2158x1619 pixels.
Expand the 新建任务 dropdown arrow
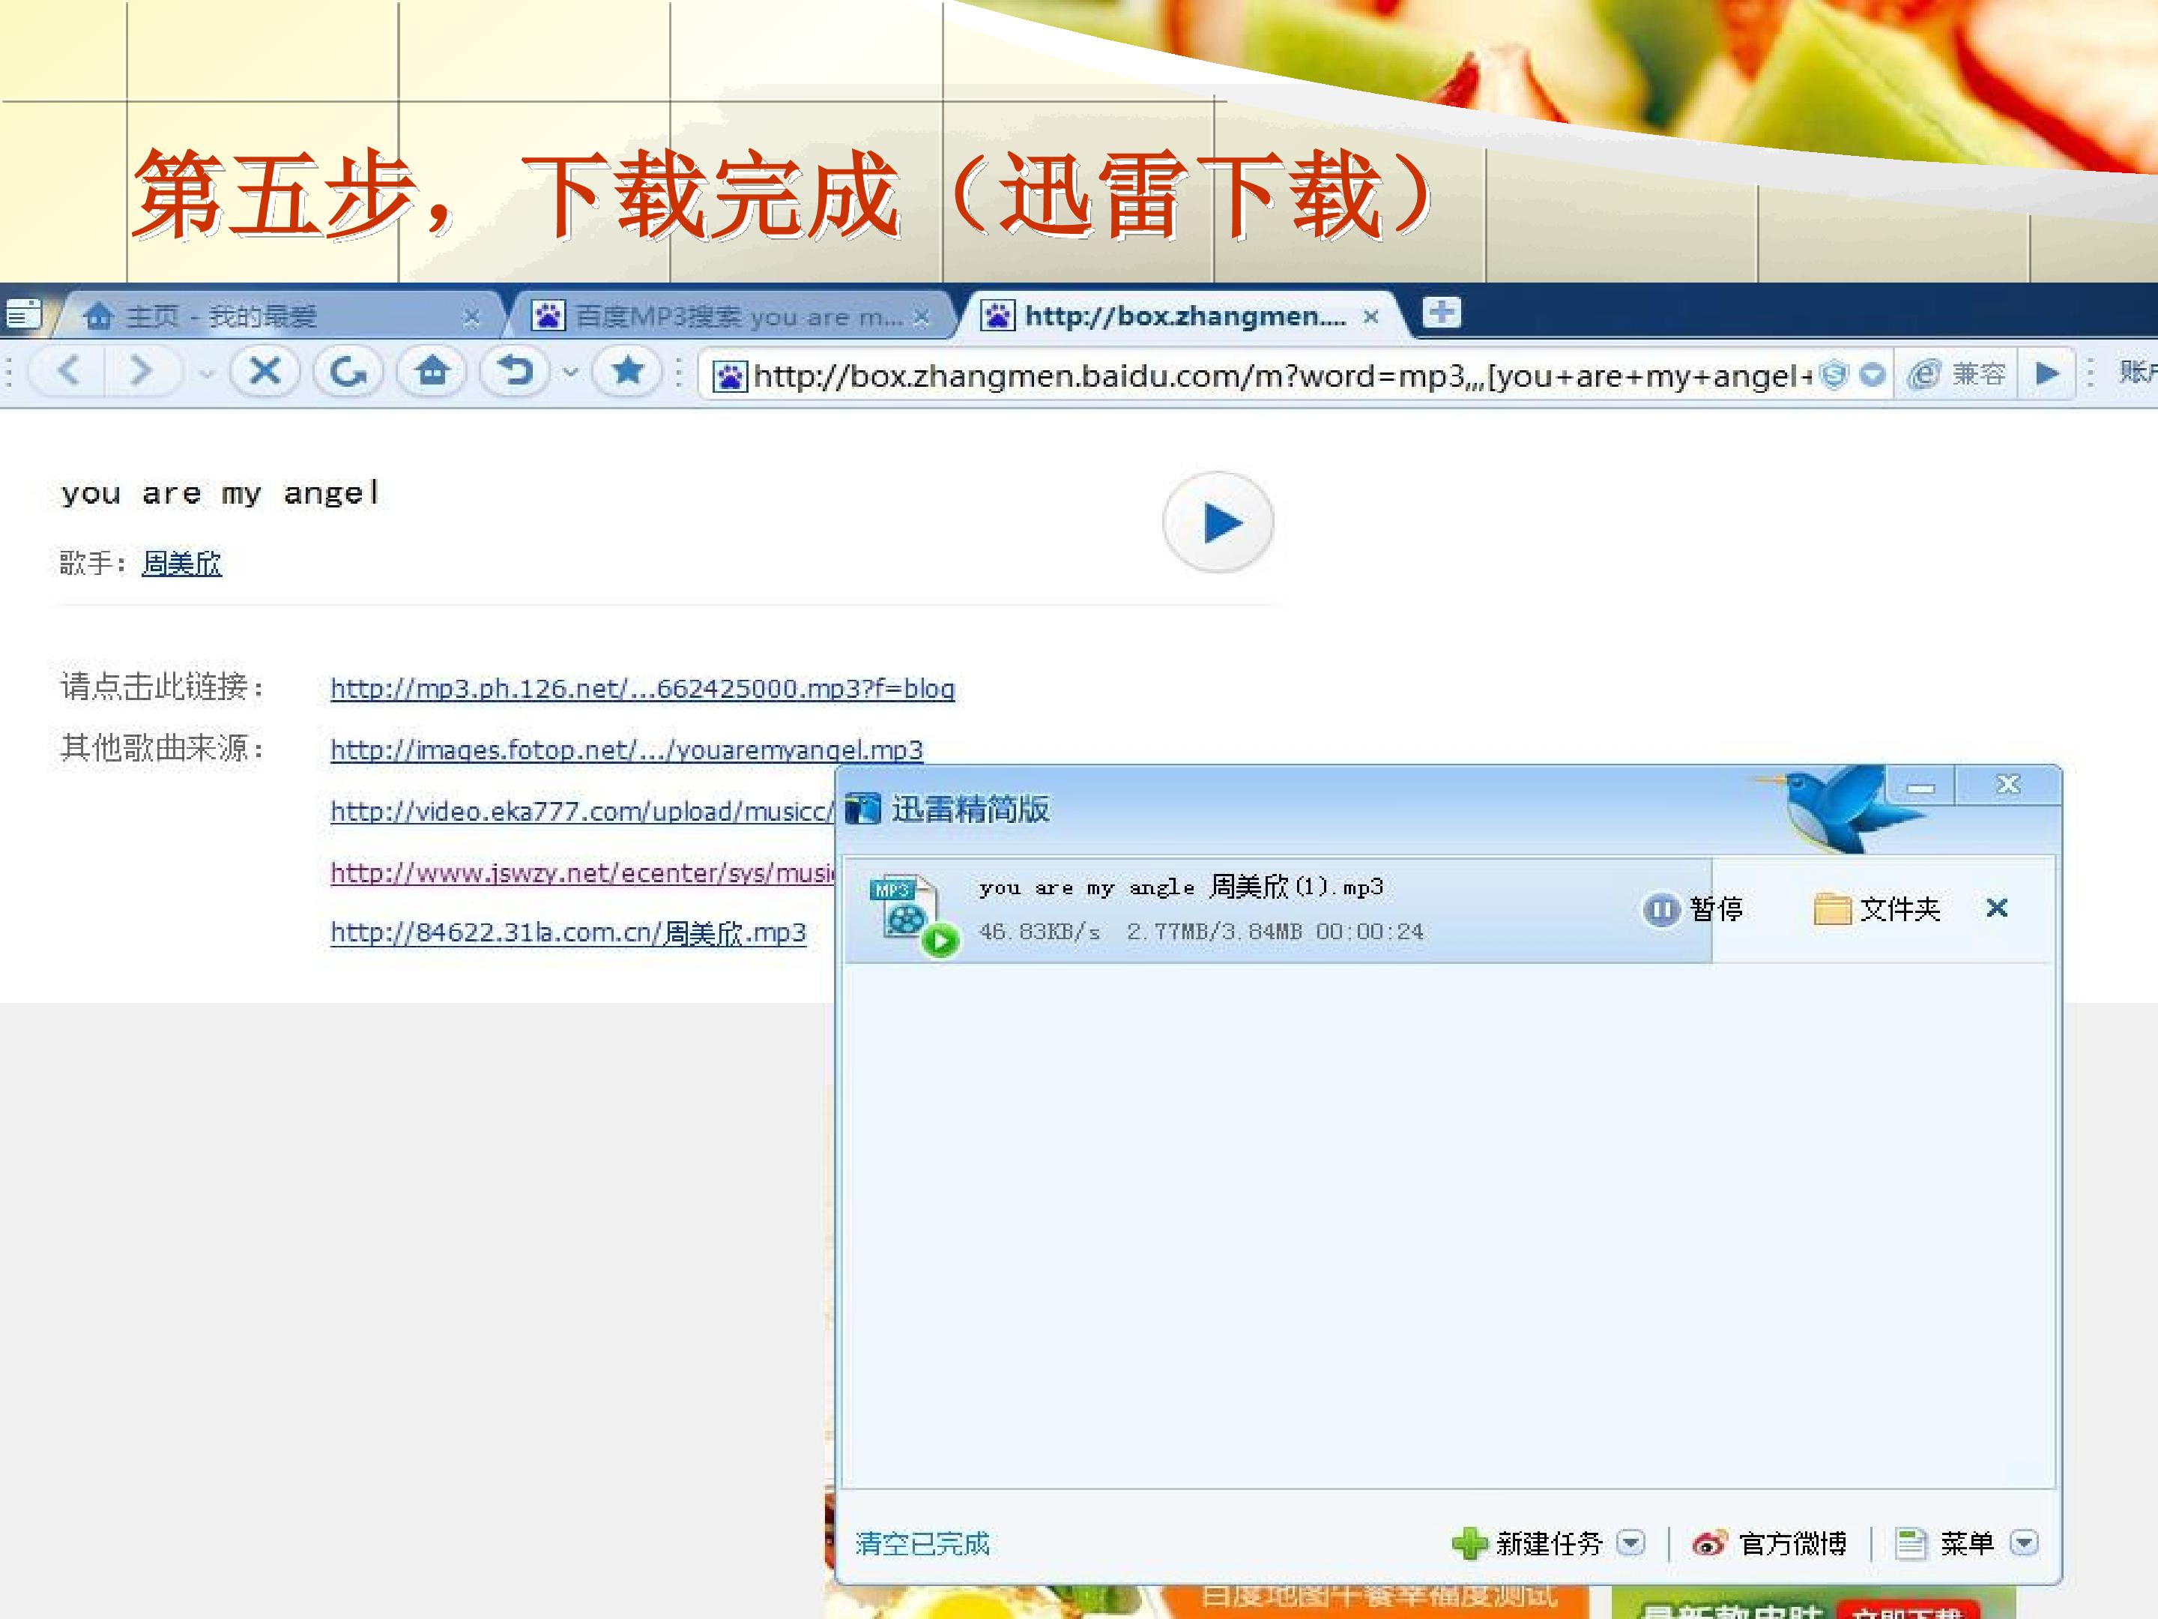pyautogui.click(x=1630, y=1543)
